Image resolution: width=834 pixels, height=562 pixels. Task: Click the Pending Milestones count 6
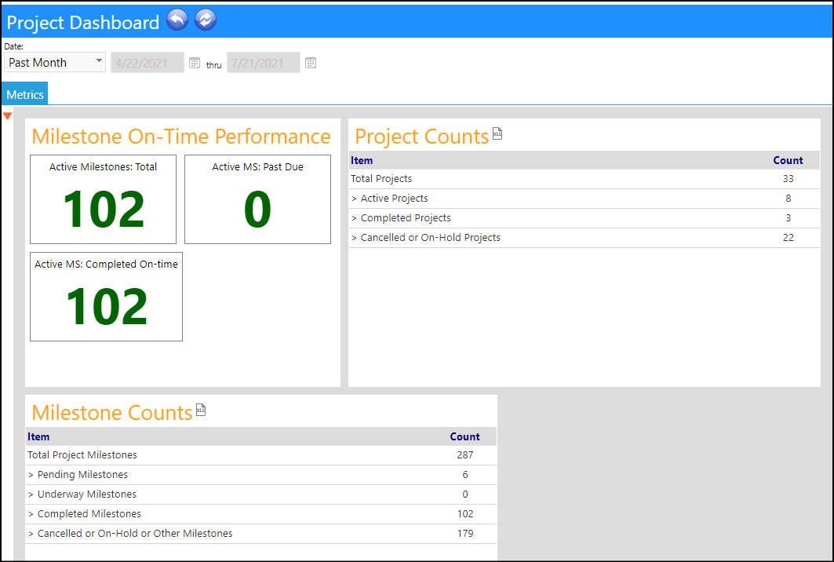coord(465,475)
